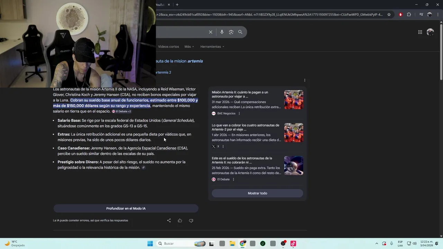443x249 pixels.
Task: Open a new browser tab
Action: (177, 4)
